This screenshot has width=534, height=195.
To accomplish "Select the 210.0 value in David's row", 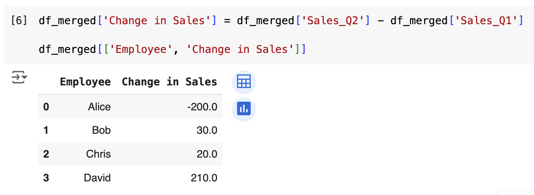I will [x=205, y=178].
